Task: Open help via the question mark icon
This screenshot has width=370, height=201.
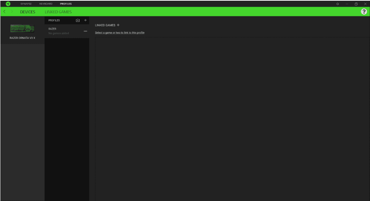Action: coord(364,12)
